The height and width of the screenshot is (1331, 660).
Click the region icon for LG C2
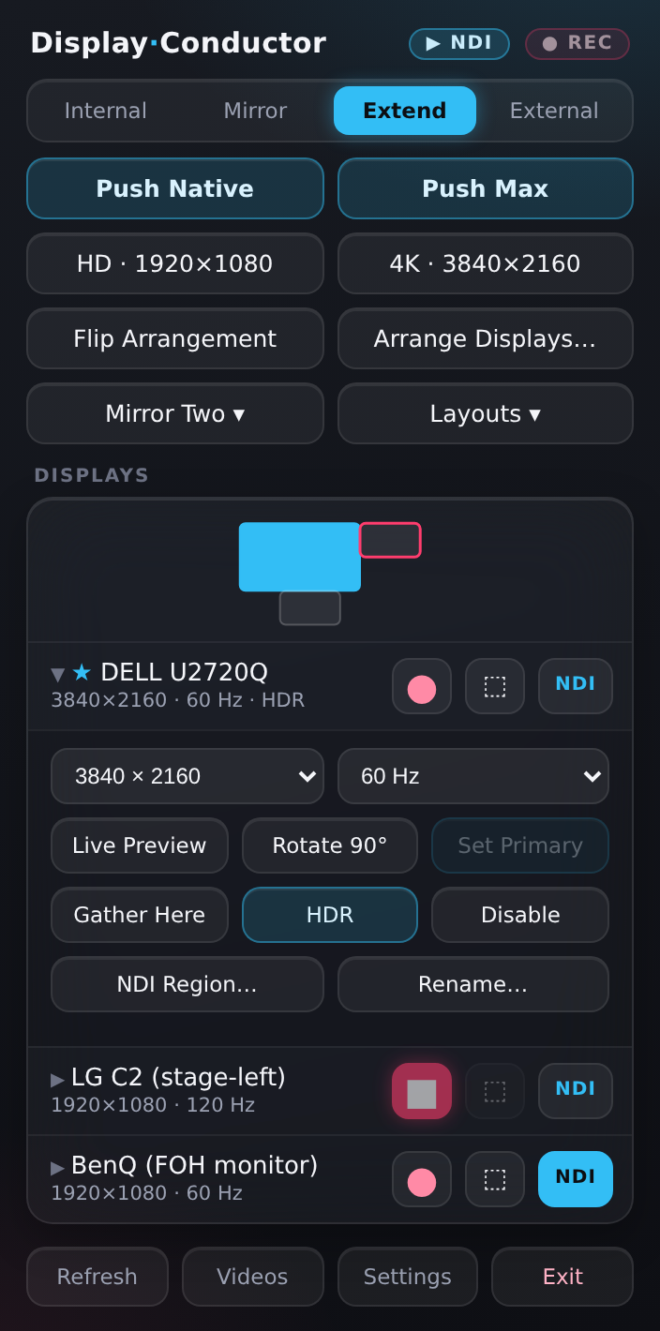click(x=495, y=1091)
